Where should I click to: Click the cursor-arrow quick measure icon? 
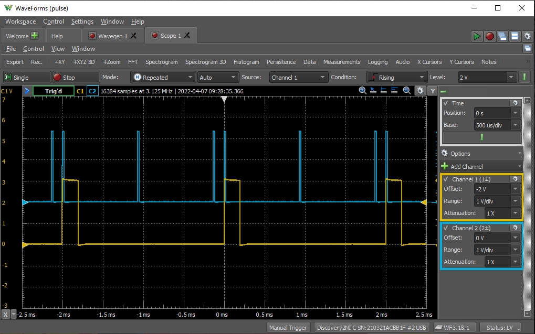pos(373,91)
